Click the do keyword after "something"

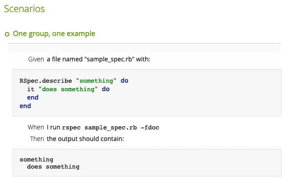[x=124, y=81]
